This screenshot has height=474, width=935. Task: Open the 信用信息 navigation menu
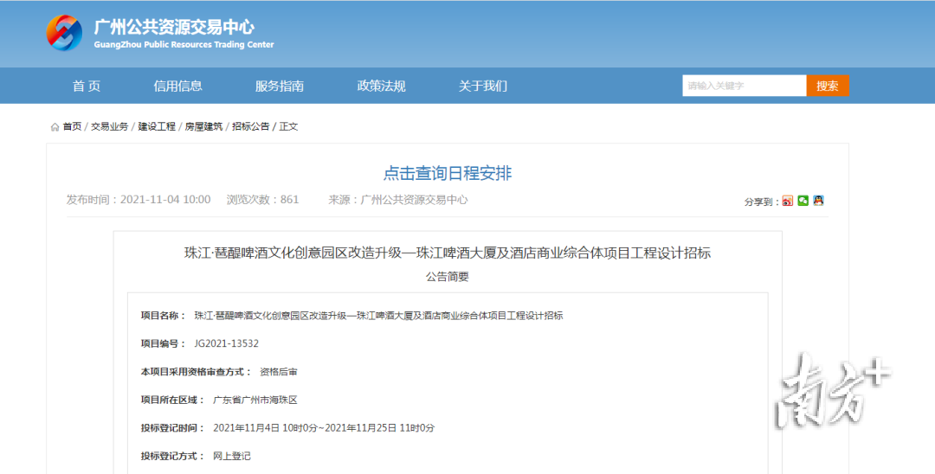177,86
